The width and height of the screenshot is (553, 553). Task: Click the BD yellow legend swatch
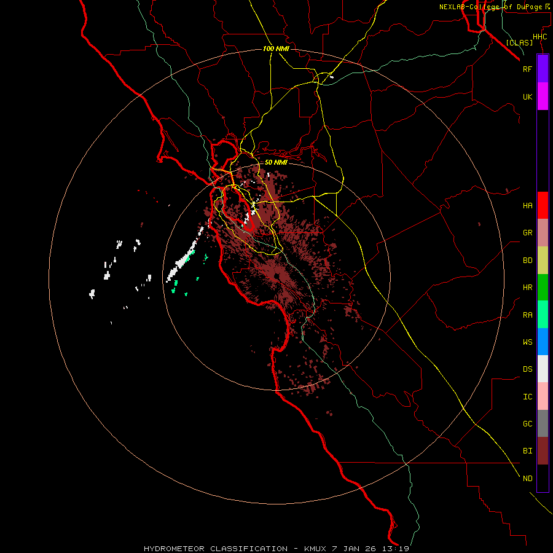point(543,260)
